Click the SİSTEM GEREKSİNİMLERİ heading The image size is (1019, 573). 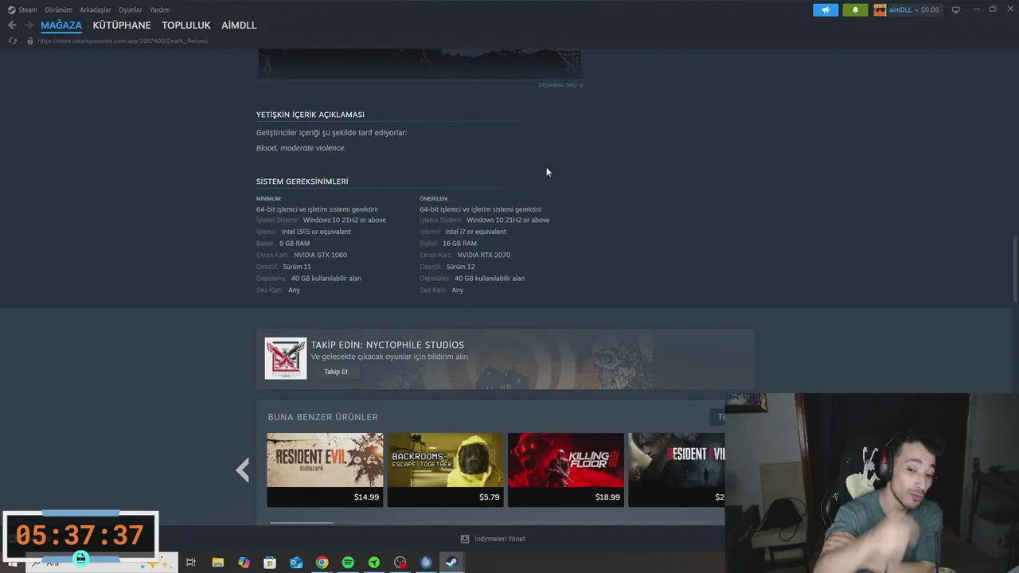click(x=302, y=181)
